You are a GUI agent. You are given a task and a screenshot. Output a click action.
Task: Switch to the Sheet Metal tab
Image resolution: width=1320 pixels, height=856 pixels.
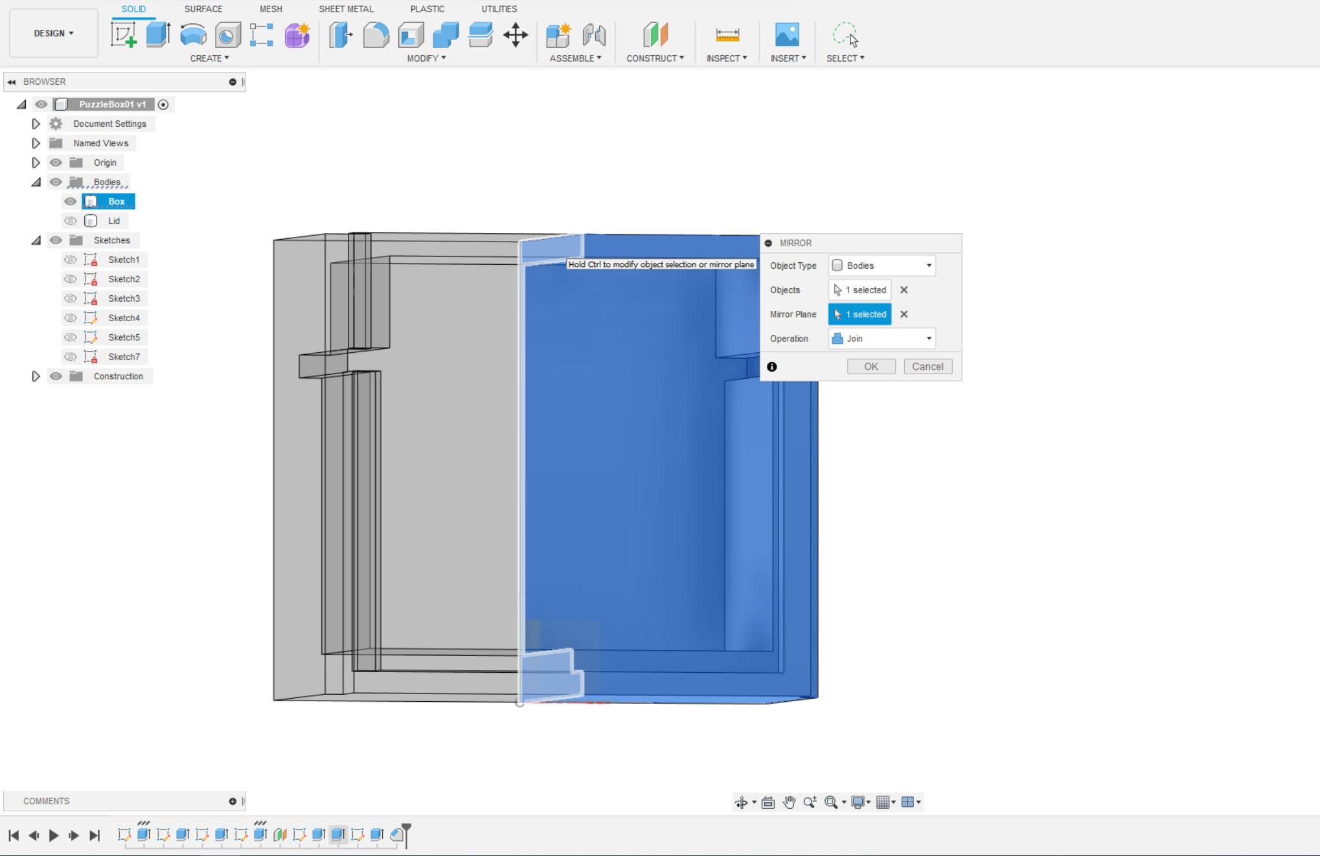(x=346, y=9)
